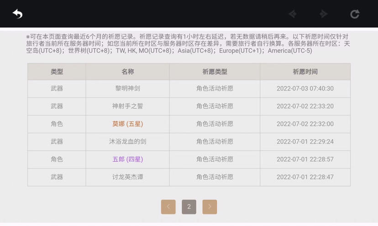This screenshot has height=226, width=378.
Task: Click 武器 type cell in 神射手之誓 row
Action: coord(57,106)
